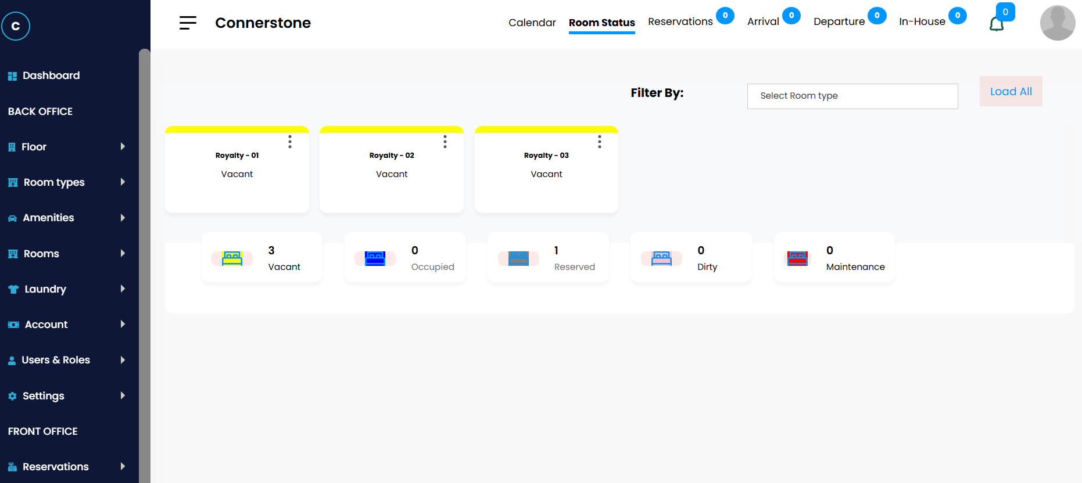The width and height of the screenshot is (1082, 483).
Task: Open the Rooms sidebar item
Action: pyautogui.click(x=41, y=254)
